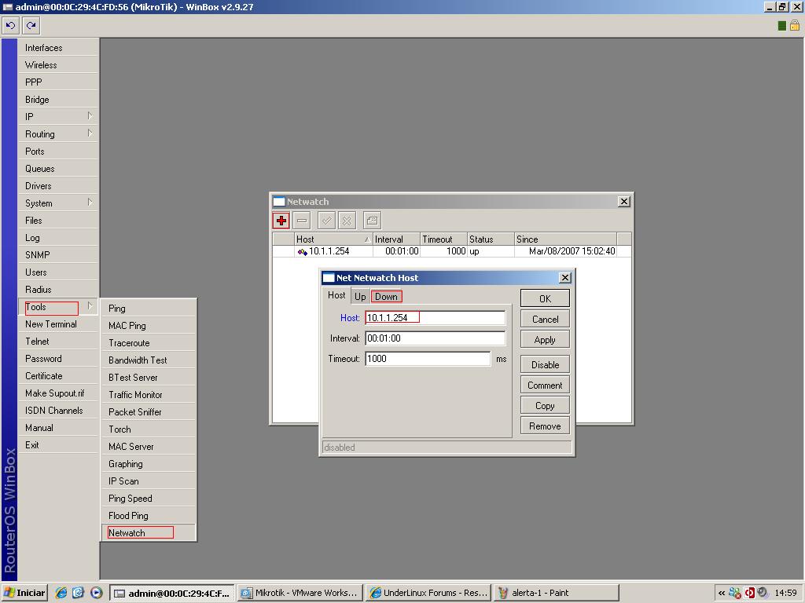Click the Timeout input field
Viewport: 805px width, 603px height.
click(x=428, y=358)
